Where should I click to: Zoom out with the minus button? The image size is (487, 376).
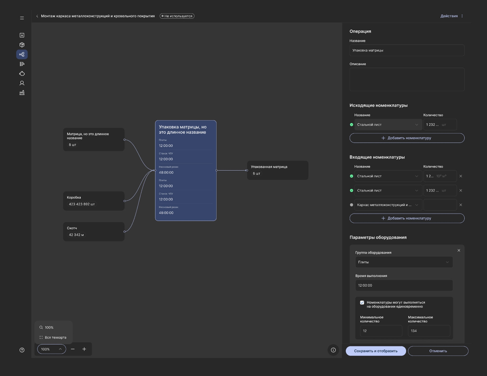click(73, 349)
